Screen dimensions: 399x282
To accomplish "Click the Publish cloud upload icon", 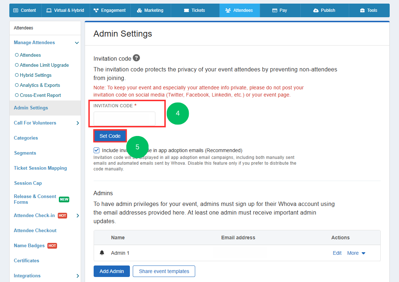I will pyautogui.click(x=316, y=10).
